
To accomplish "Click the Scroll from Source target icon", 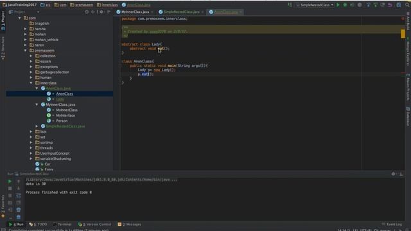I will click(x=87, y=12).
